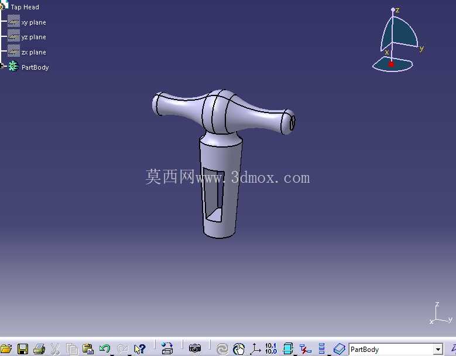This screenshot has height=356, width=456.
Task: Click the What's This help cursor icon
Action: tap(139, 349)
